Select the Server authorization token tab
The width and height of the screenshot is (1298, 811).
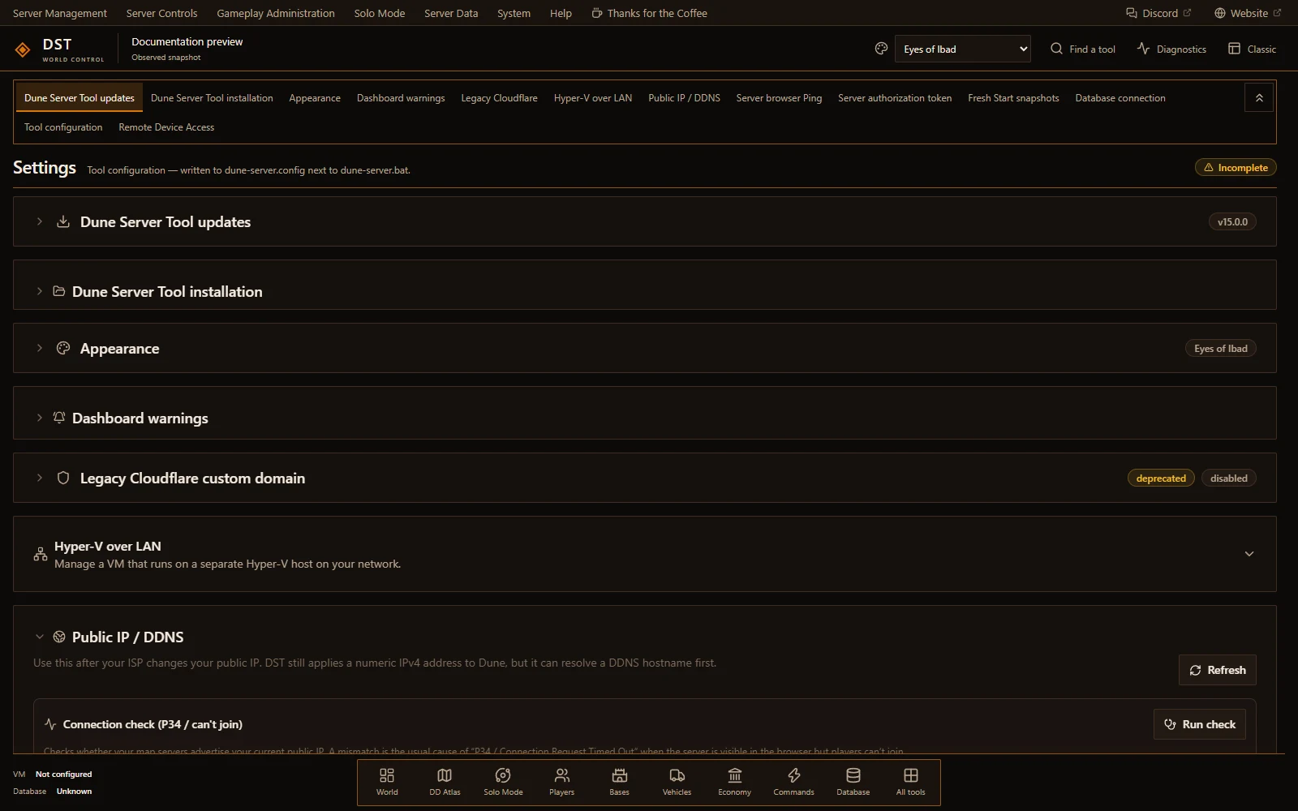point(895,98)
